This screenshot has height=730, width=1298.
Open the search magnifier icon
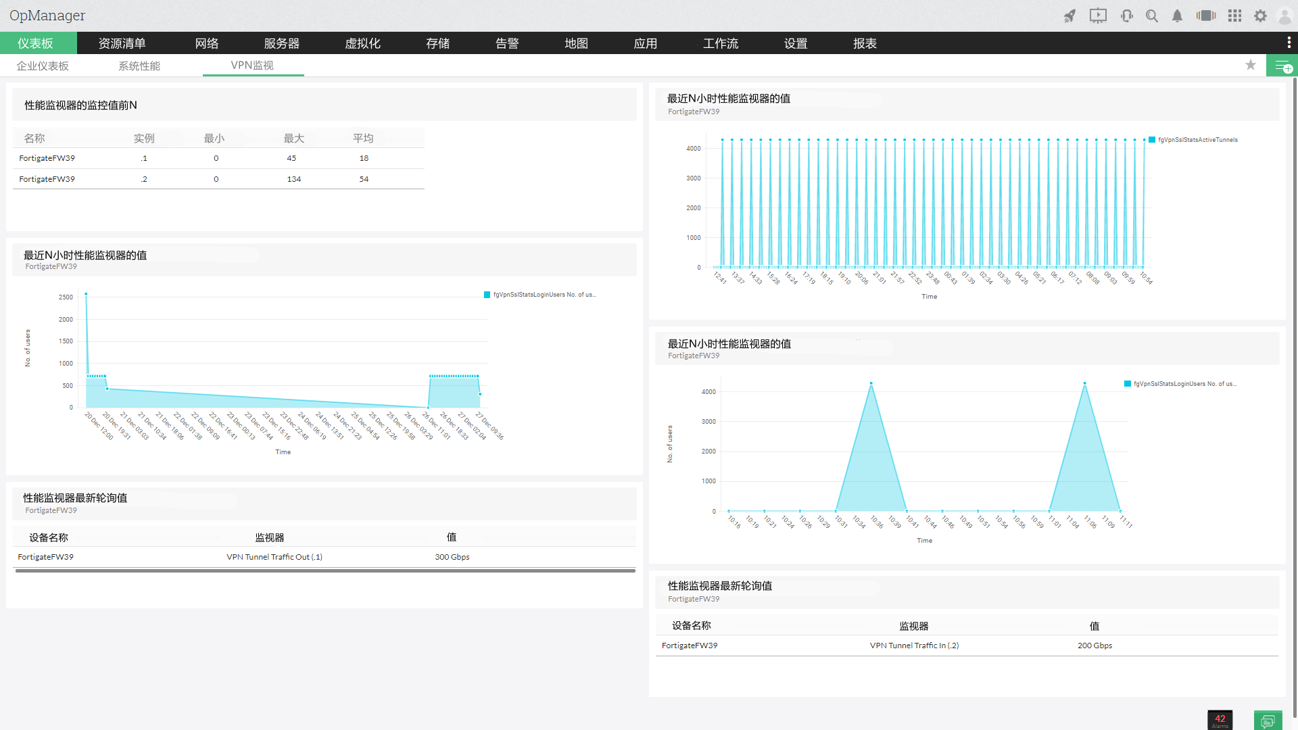pos(1152,16)
